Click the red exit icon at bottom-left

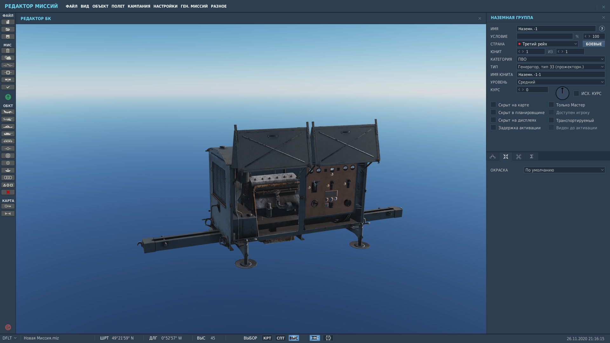coord(8,327)
